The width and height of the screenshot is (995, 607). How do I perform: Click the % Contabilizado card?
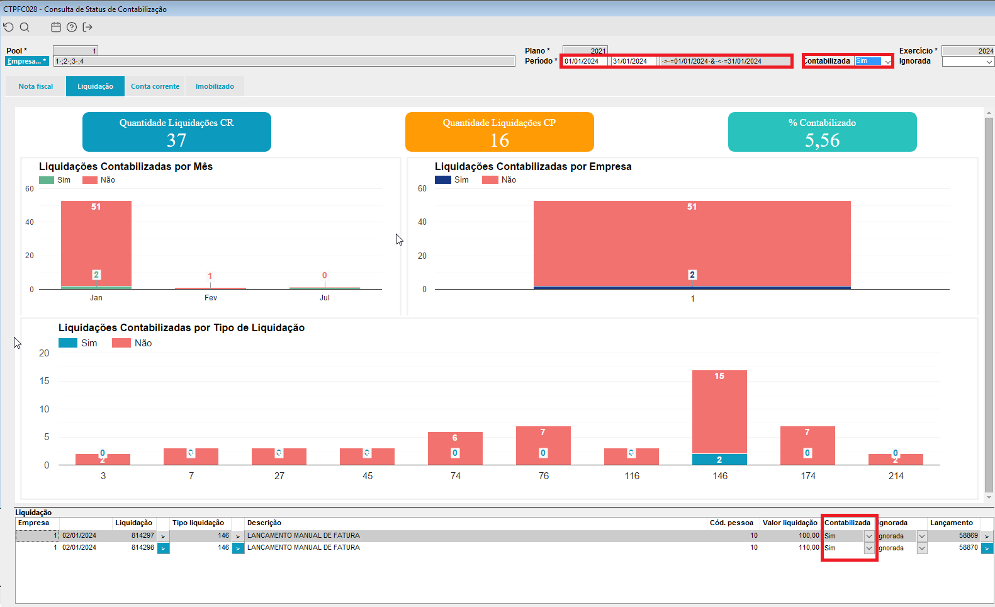(823, 132)
